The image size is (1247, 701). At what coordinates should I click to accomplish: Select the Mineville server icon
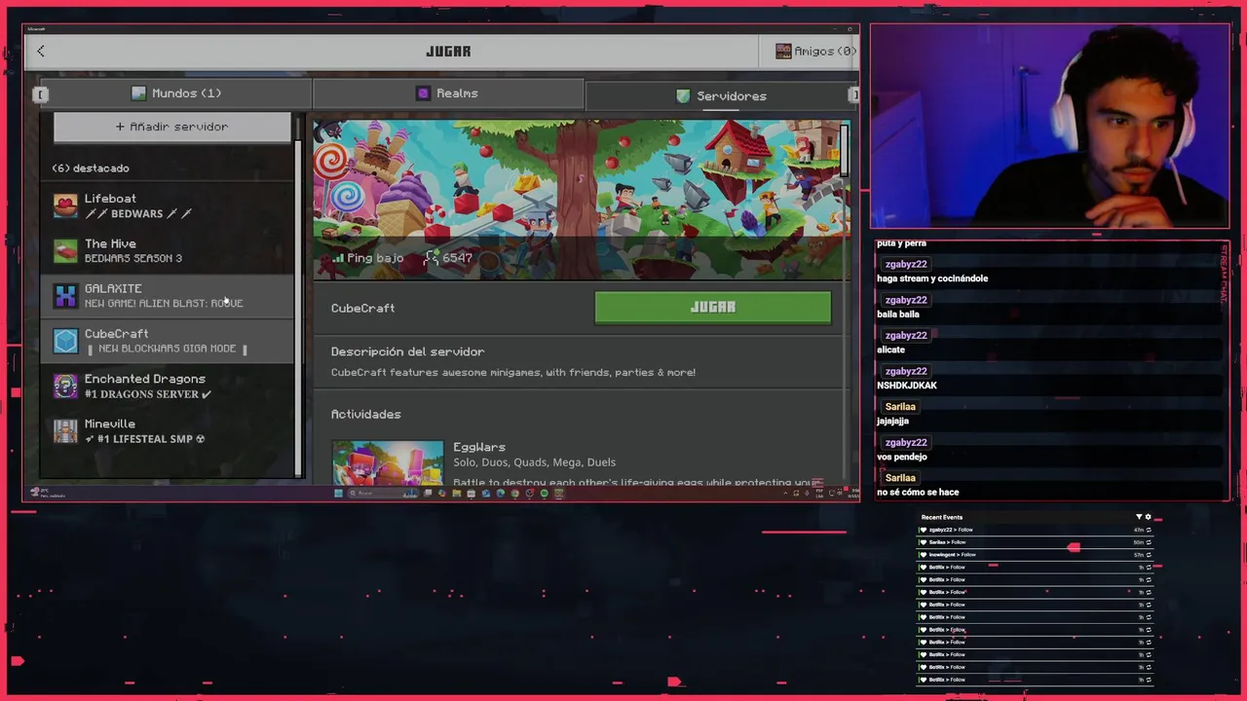(65, 431)
